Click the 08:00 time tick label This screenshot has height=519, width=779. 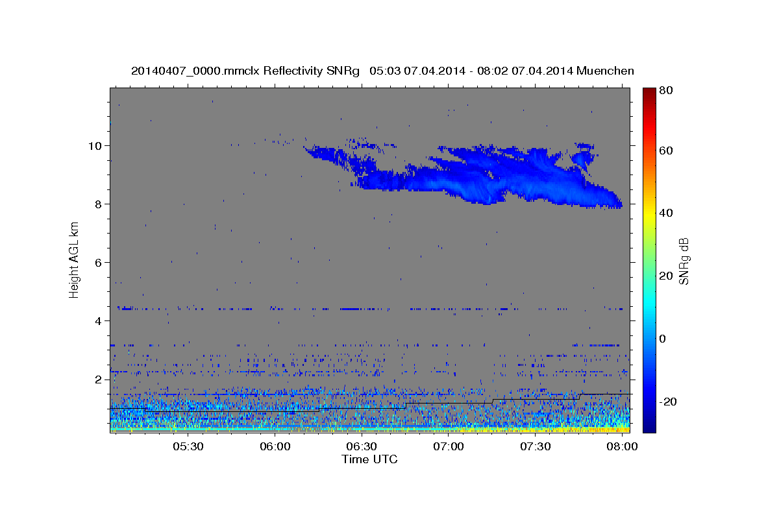pyautogui.click(x=622, y=447)
